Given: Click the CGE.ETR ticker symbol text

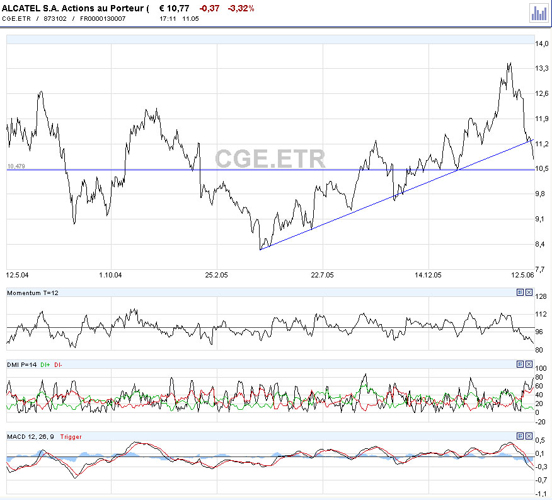Looking at the screenshot, I should pyautogui.click(x=16, y=19).
